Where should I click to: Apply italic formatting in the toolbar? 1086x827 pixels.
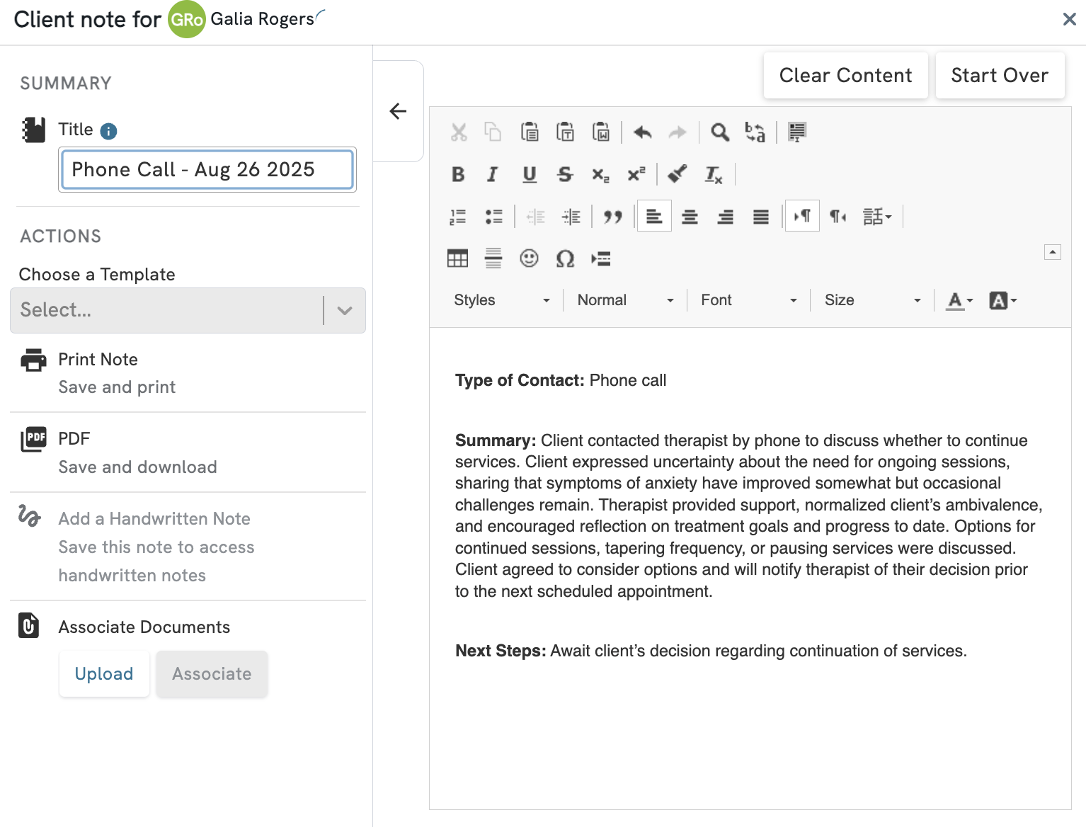click(493, 174)
